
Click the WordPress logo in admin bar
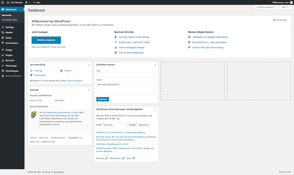click(x=3, y=2)
